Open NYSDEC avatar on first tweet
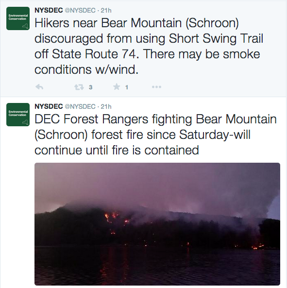Image resolution: width=287 pixels, height=288 pixels. click(18, 18)
